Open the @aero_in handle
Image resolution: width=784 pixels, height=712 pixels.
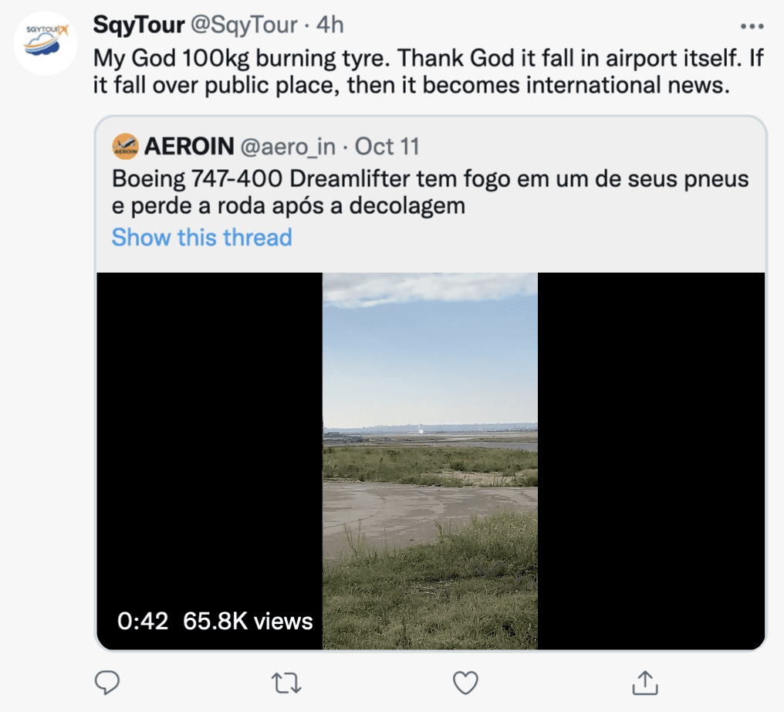coord(289,146)
